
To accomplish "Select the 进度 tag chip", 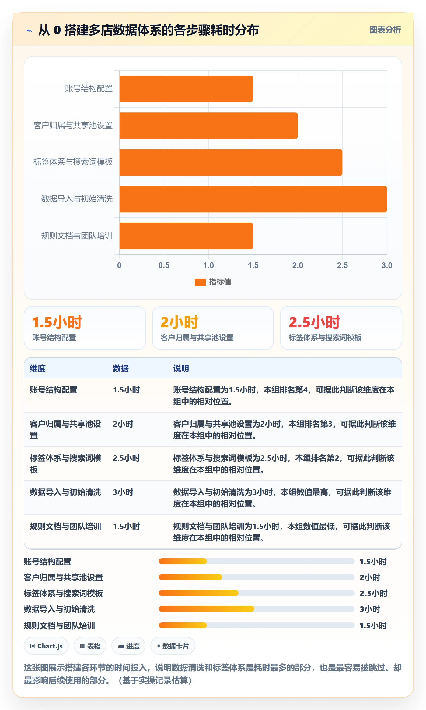I will click(x=128, y=646).
